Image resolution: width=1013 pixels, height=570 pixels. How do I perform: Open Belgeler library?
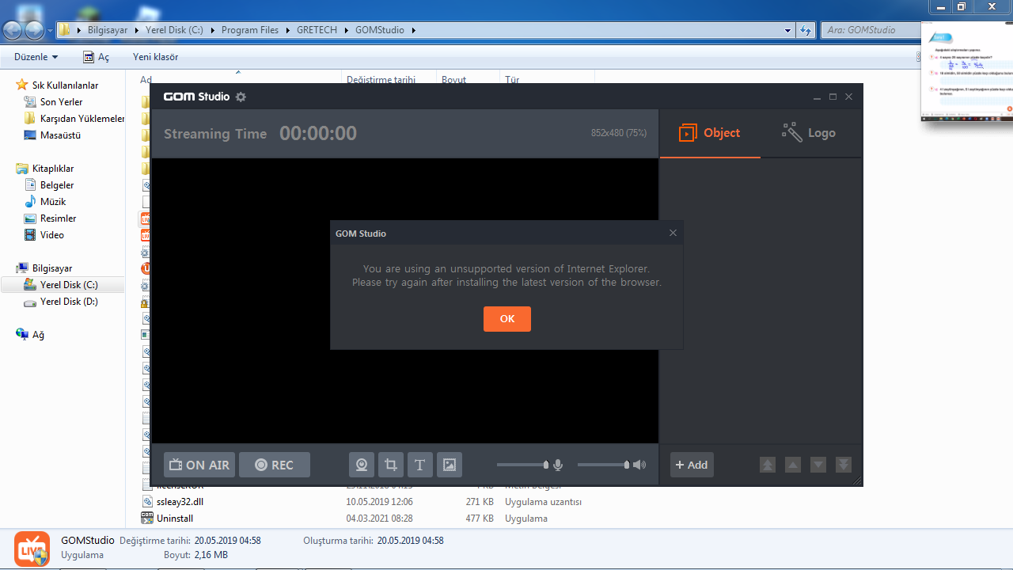(x=57, y=185)
